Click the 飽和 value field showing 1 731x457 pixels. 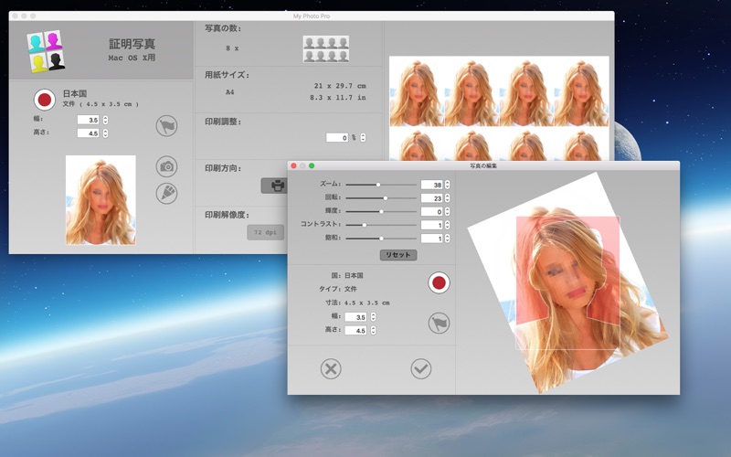point(431,239)
